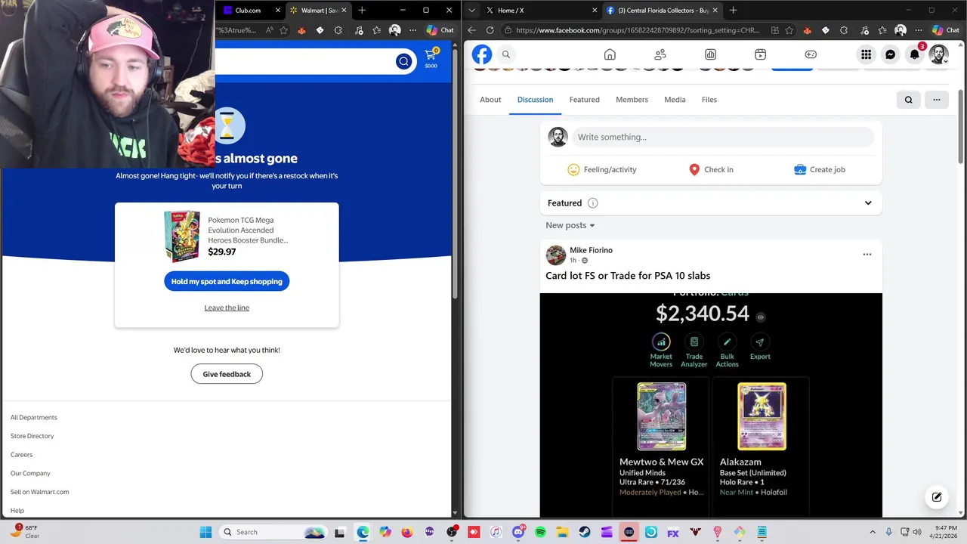This screenshot has height=544, width=967.
Task: Open Facebook Gaming controller icon
Action: pos(811,54)
